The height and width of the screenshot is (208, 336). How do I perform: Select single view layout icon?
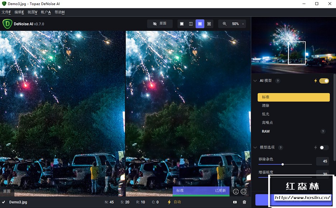182,24
